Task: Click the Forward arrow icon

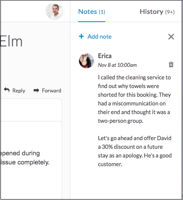Action: coord(36,90)
